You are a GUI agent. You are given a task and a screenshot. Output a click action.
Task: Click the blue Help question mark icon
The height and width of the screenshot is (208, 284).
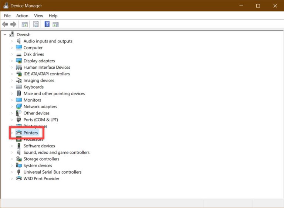point(47,24)
